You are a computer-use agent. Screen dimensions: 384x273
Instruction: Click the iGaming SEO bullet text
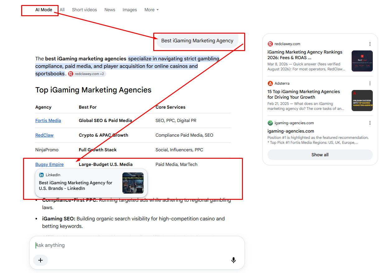pos(133,222)
